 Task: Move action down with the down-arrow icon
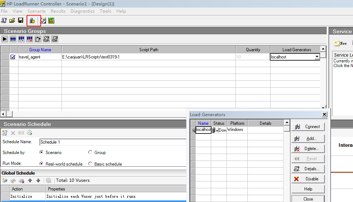click(38, 180)
